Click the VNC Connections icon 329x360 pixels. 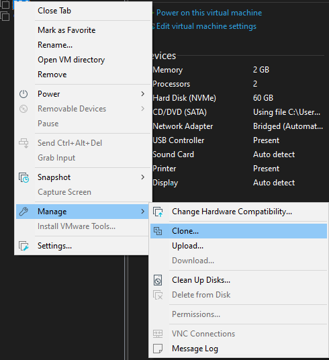coord(158,334)
